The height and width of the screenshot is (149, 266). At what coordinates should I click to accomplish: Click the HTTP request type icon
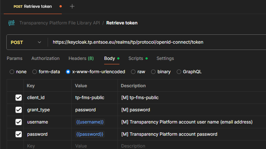click(11, 23)
